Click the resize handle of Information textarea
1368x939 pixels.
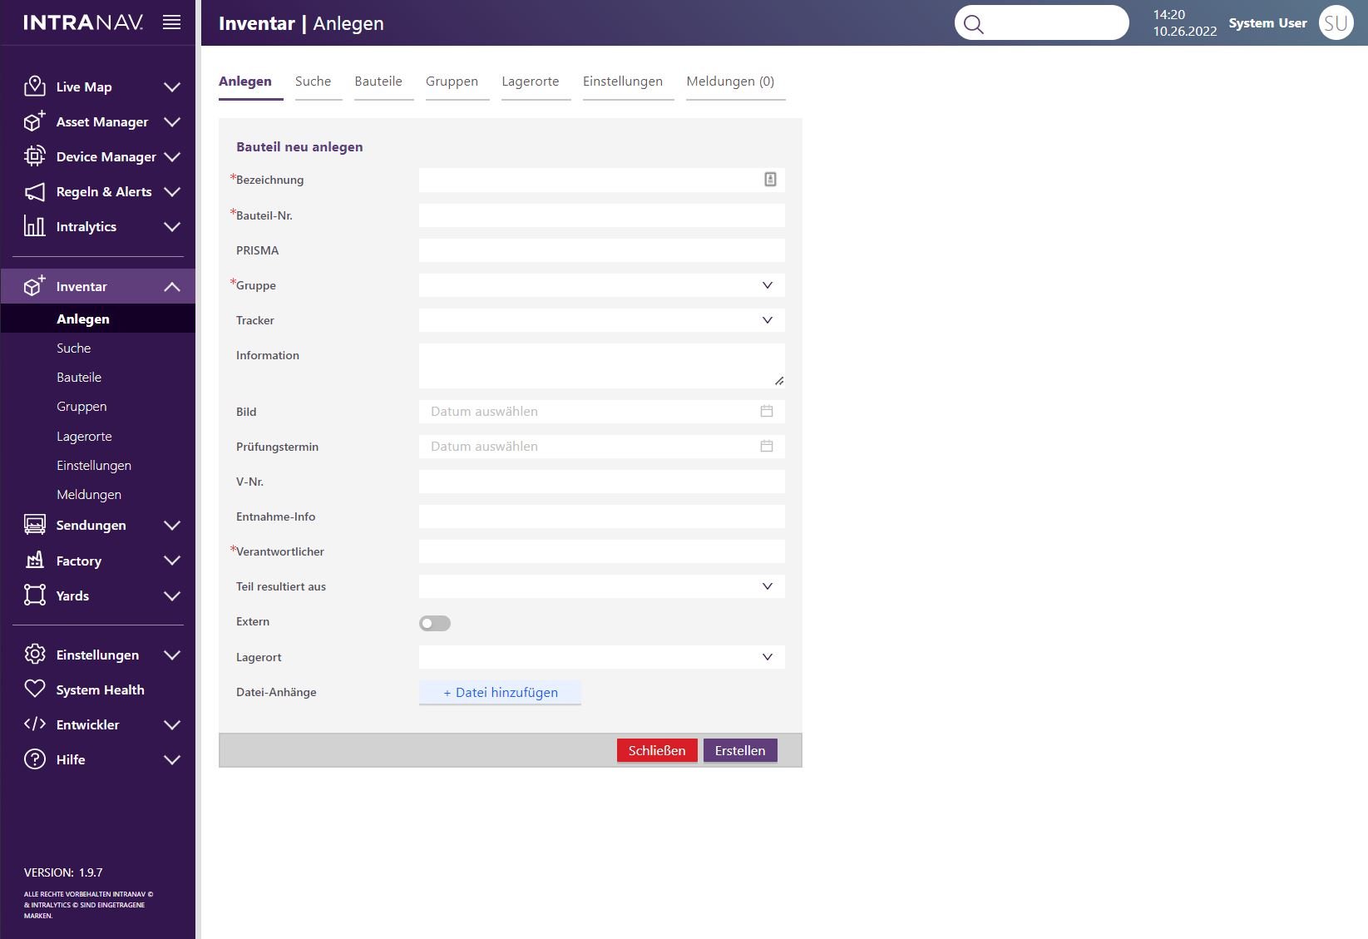click(779, 381)
